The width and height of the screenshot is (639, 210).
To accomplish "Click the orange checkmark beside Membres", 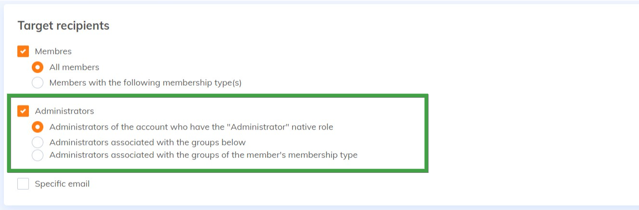I will click(x=23, y=52).
